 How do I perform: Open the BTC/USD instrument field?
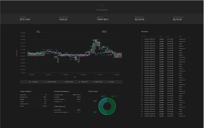pos(25,19)
